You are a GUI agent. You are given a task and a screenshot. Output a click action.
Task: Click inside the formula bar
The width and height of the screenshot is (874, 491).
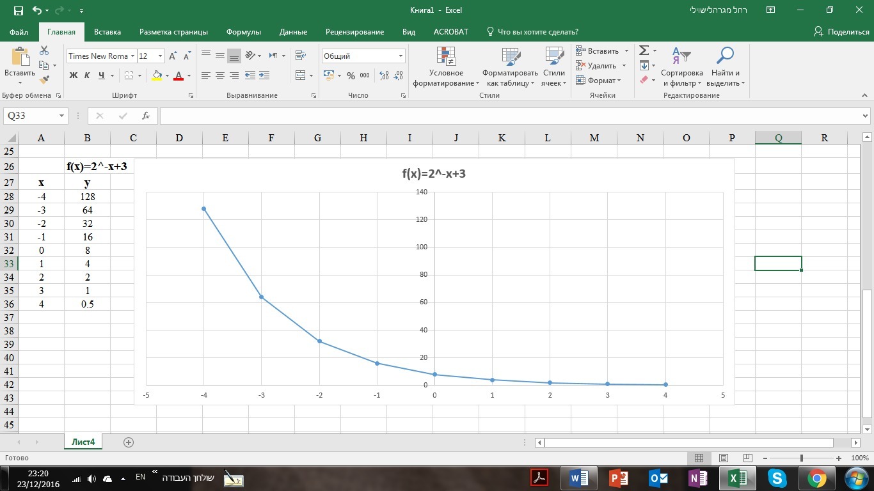pyautogui.click(x=512, y=116)
